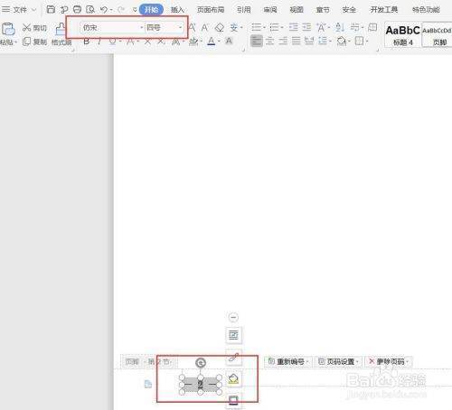Image resolution: width=452 pixels, height=410 pixels.
Task: Switch to the 插入 ribbon tab
Action: point(177,10)
